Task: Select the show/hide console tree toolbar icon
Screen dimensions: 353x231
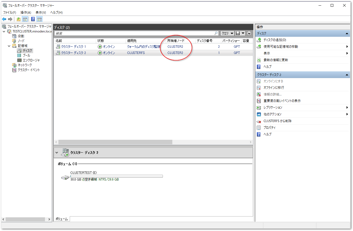Action: pos(25,19)
